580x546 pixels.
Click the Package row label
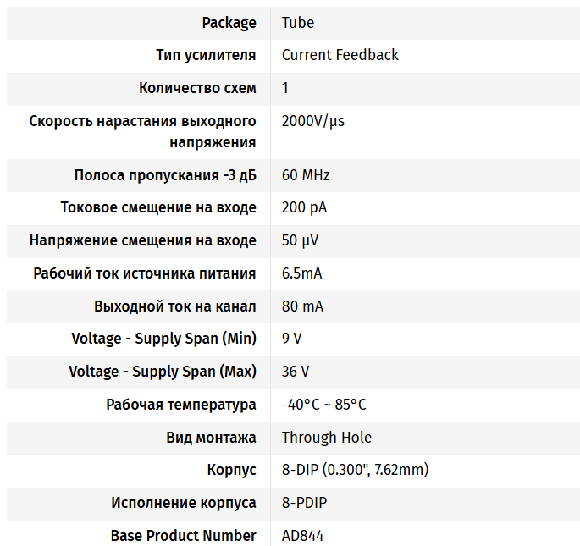click(229, 23)
